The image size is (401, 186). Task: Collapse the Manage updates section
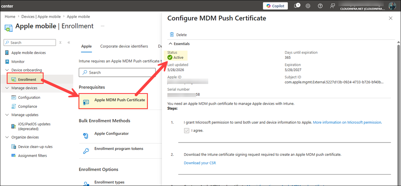[6, 115]
